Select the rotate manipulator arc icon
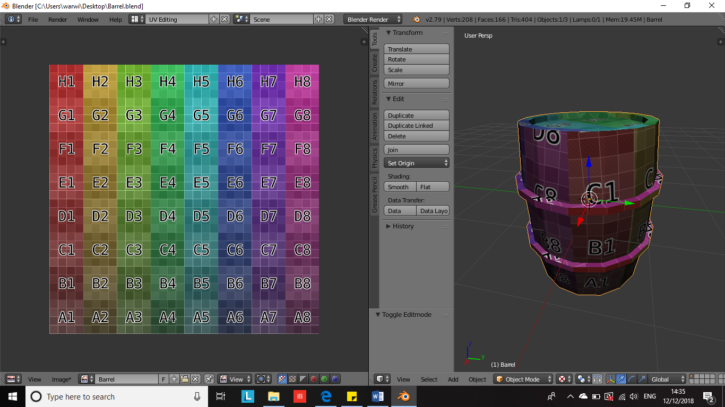The height and width of the screenshot is (407, 725). point(632,379)
